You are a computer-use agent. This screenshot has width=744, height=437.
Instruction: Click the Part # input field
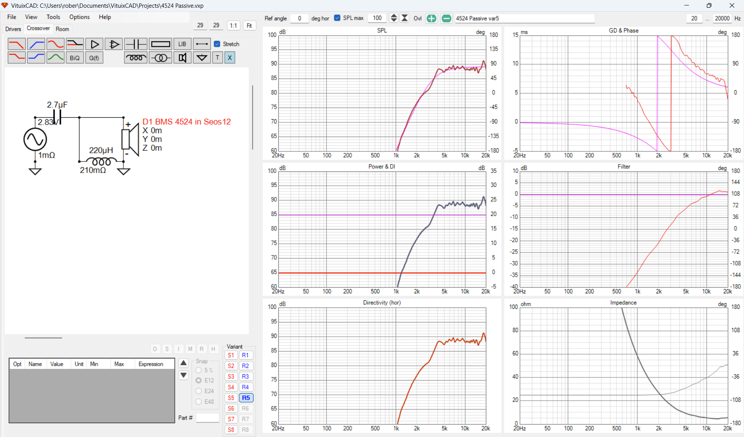207,418
